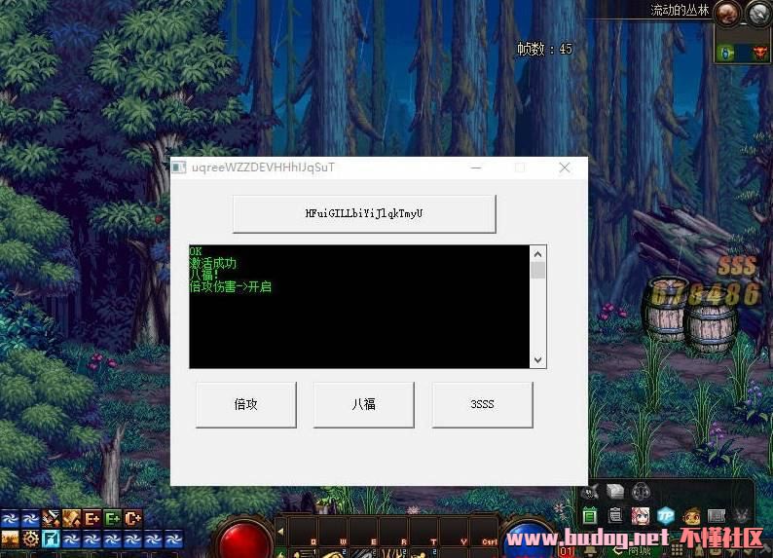This screenshot has height=558, width=773.
Task: Click the 倍攻伤害->开启 log line
Action: click(x=230, y=287)
